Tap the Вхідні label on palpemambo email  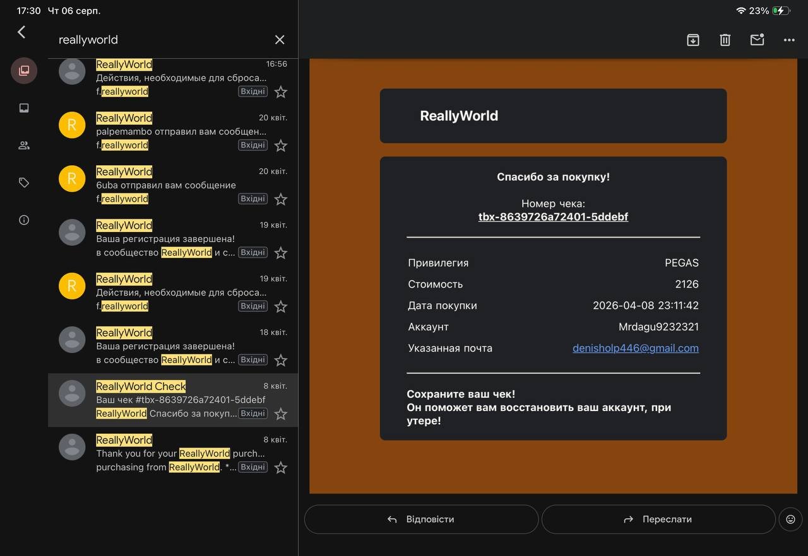tap(252, 145)
